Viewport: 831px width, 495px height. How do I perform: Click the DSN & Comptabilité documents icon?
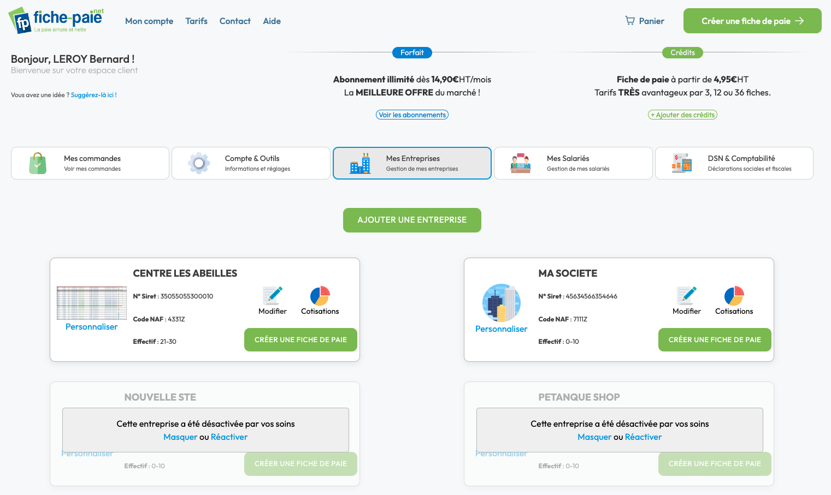pos(682,163)
